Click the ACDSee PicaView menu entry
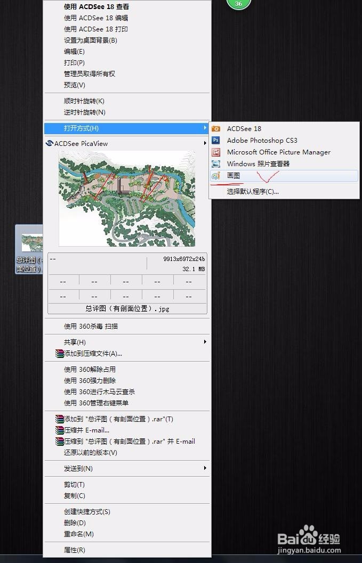 [x=126, y=144]
